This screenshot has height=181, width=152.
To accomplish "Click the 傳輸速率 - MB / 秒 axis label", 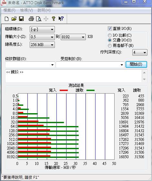I will (x=60, y=167).
